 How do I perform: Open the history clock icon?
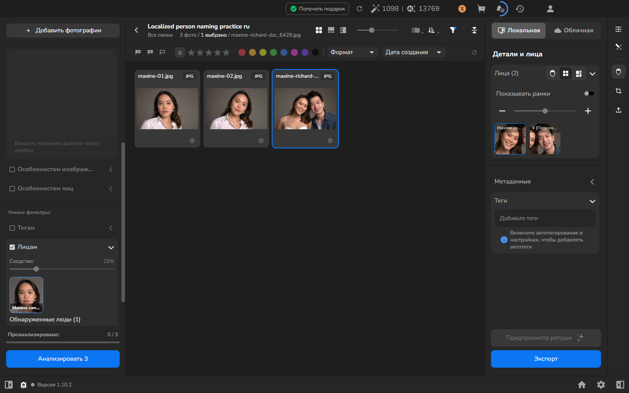click(x=520, y=9)
